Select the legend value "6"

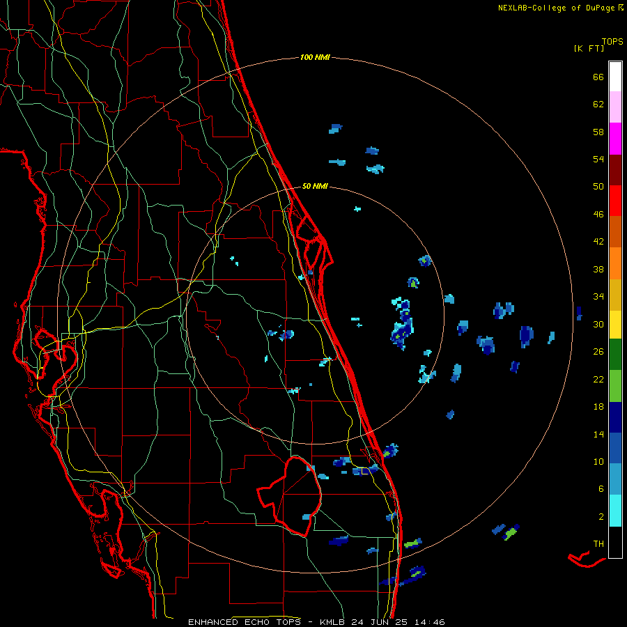(601, 489)
